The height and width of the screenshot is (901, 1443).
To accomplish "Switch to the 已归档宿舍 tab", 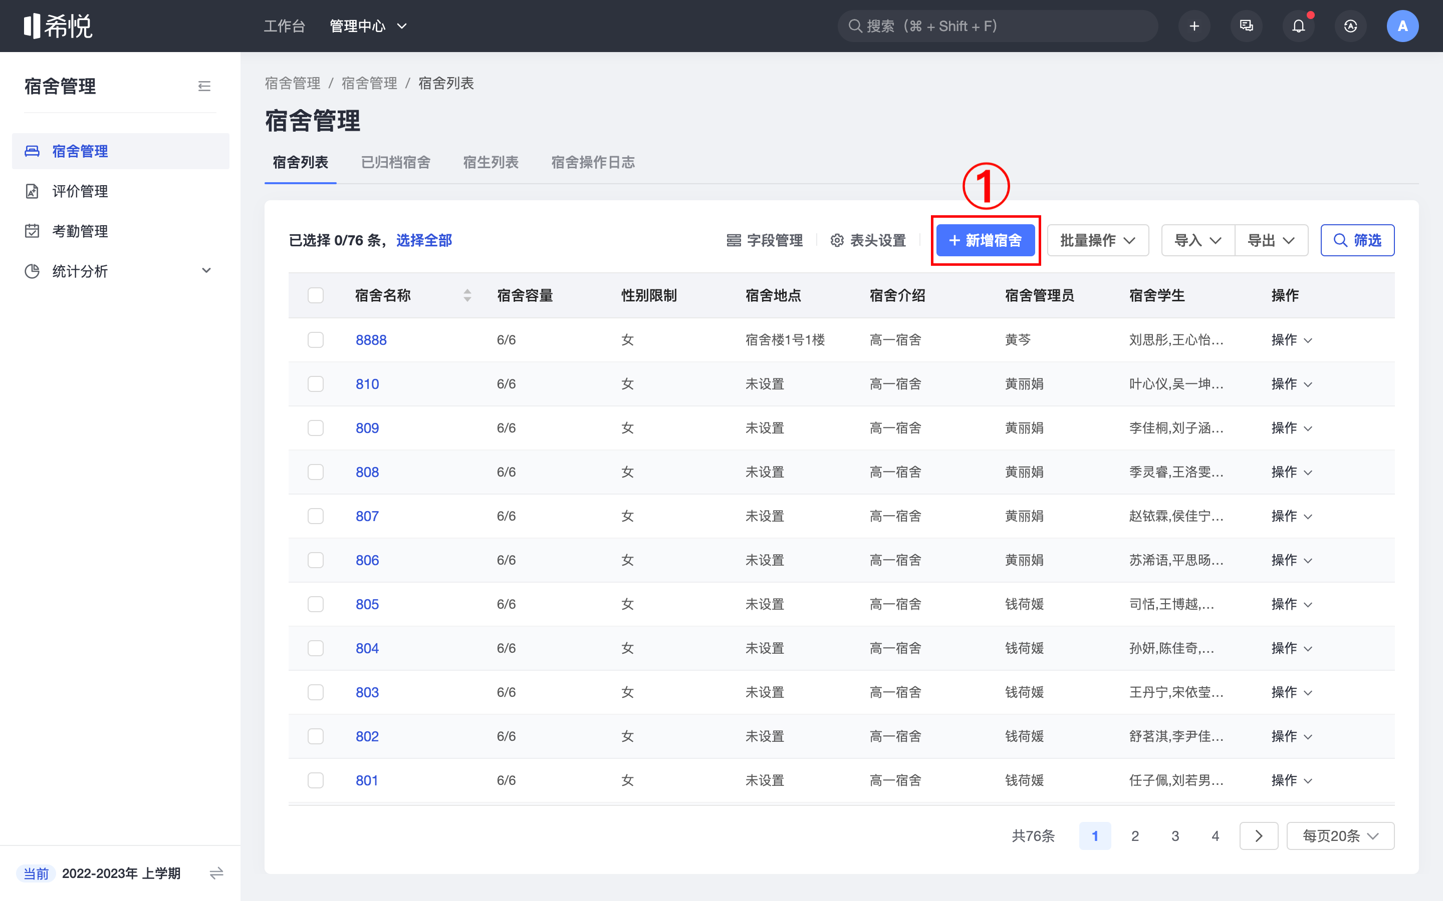I will [395, 162].
